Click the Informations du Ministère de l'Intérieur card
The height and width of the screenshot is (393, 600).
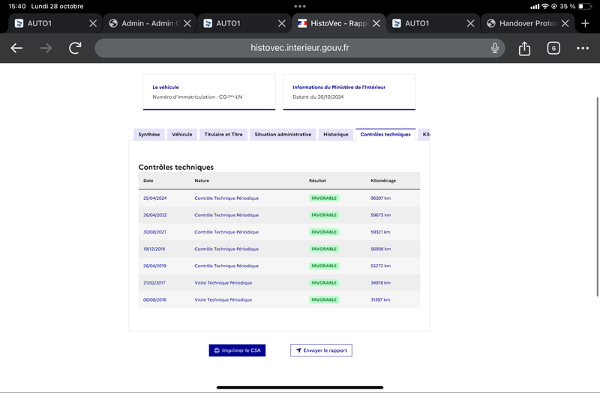tap(349, 92)
